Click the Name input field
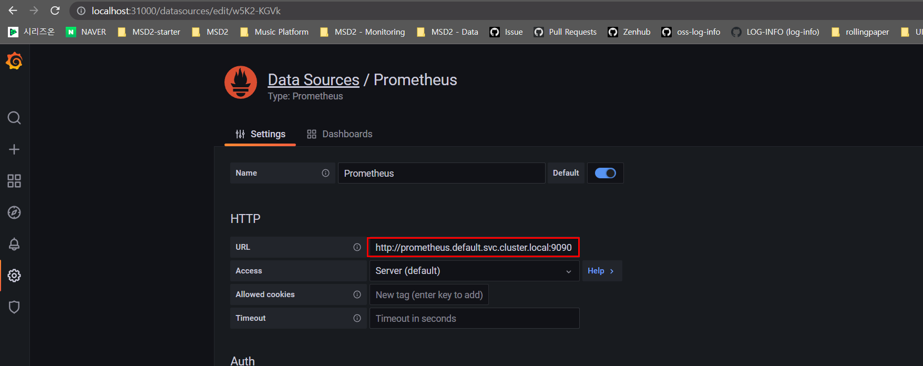 pos(442,173)
